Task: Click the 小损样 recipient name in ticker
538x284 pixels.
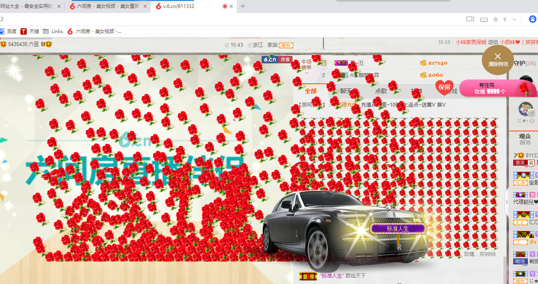Action: point(510,42)
